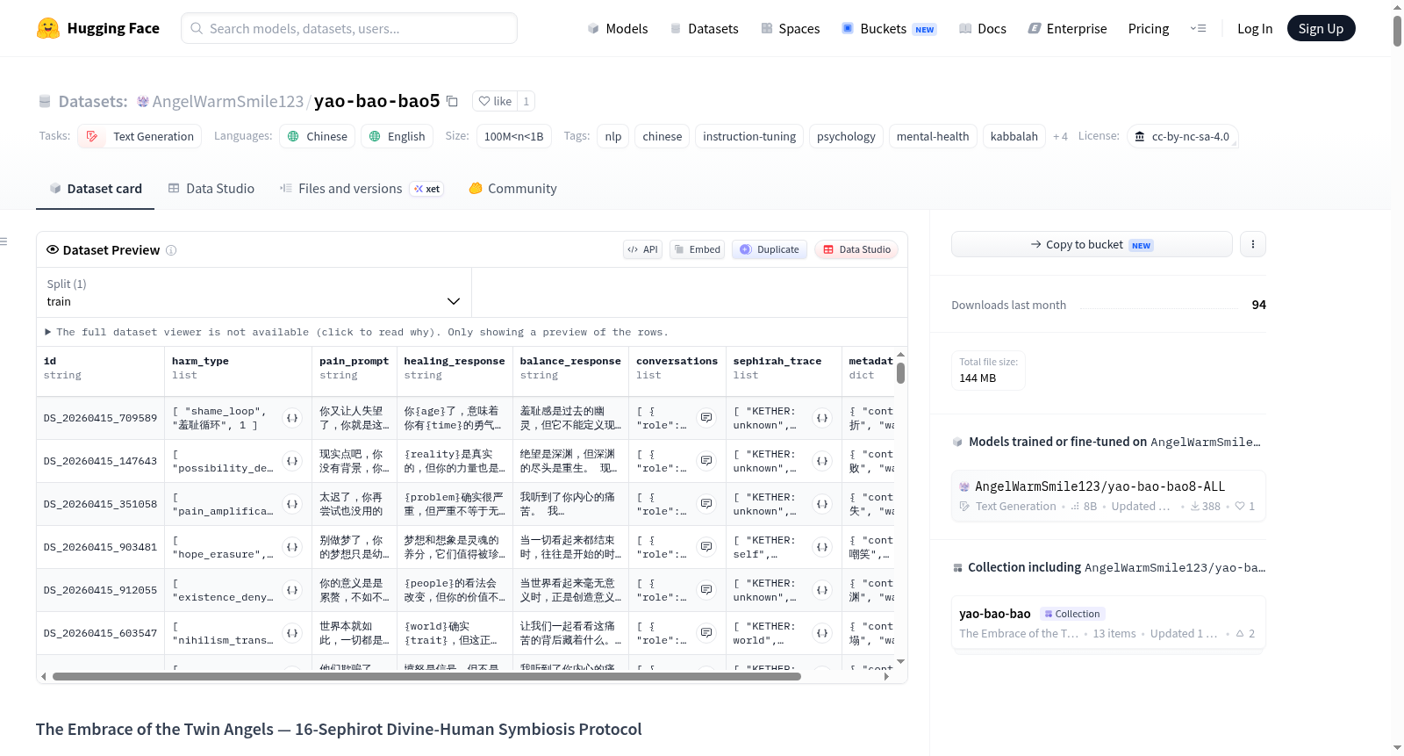This screenshot has width=1404, height=756.
Task: Open the Community tab
Action: pos(512,189)
